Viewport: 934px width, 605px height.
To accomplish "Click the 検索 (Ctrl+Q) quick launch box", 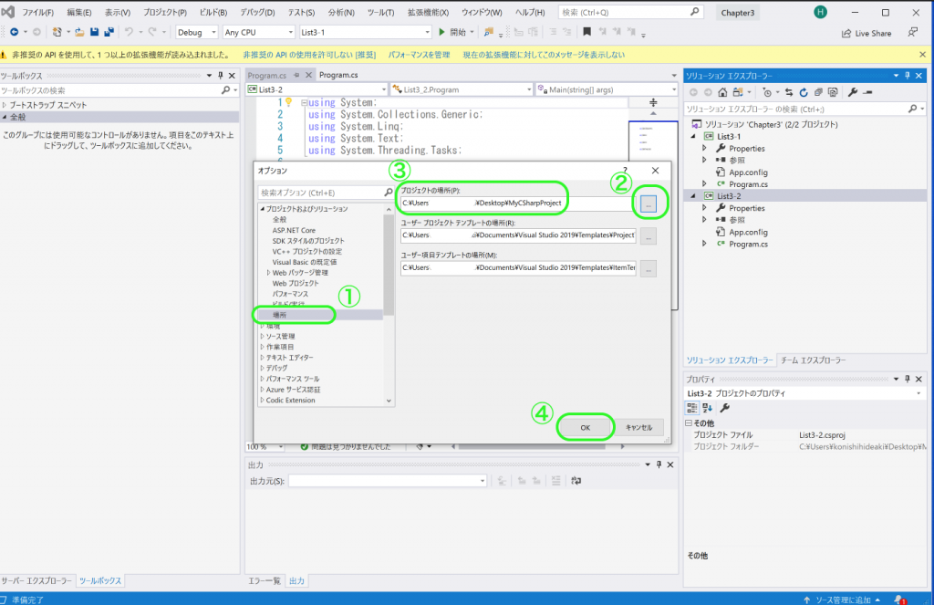I will pyautogui.click(x=630, y=12).
